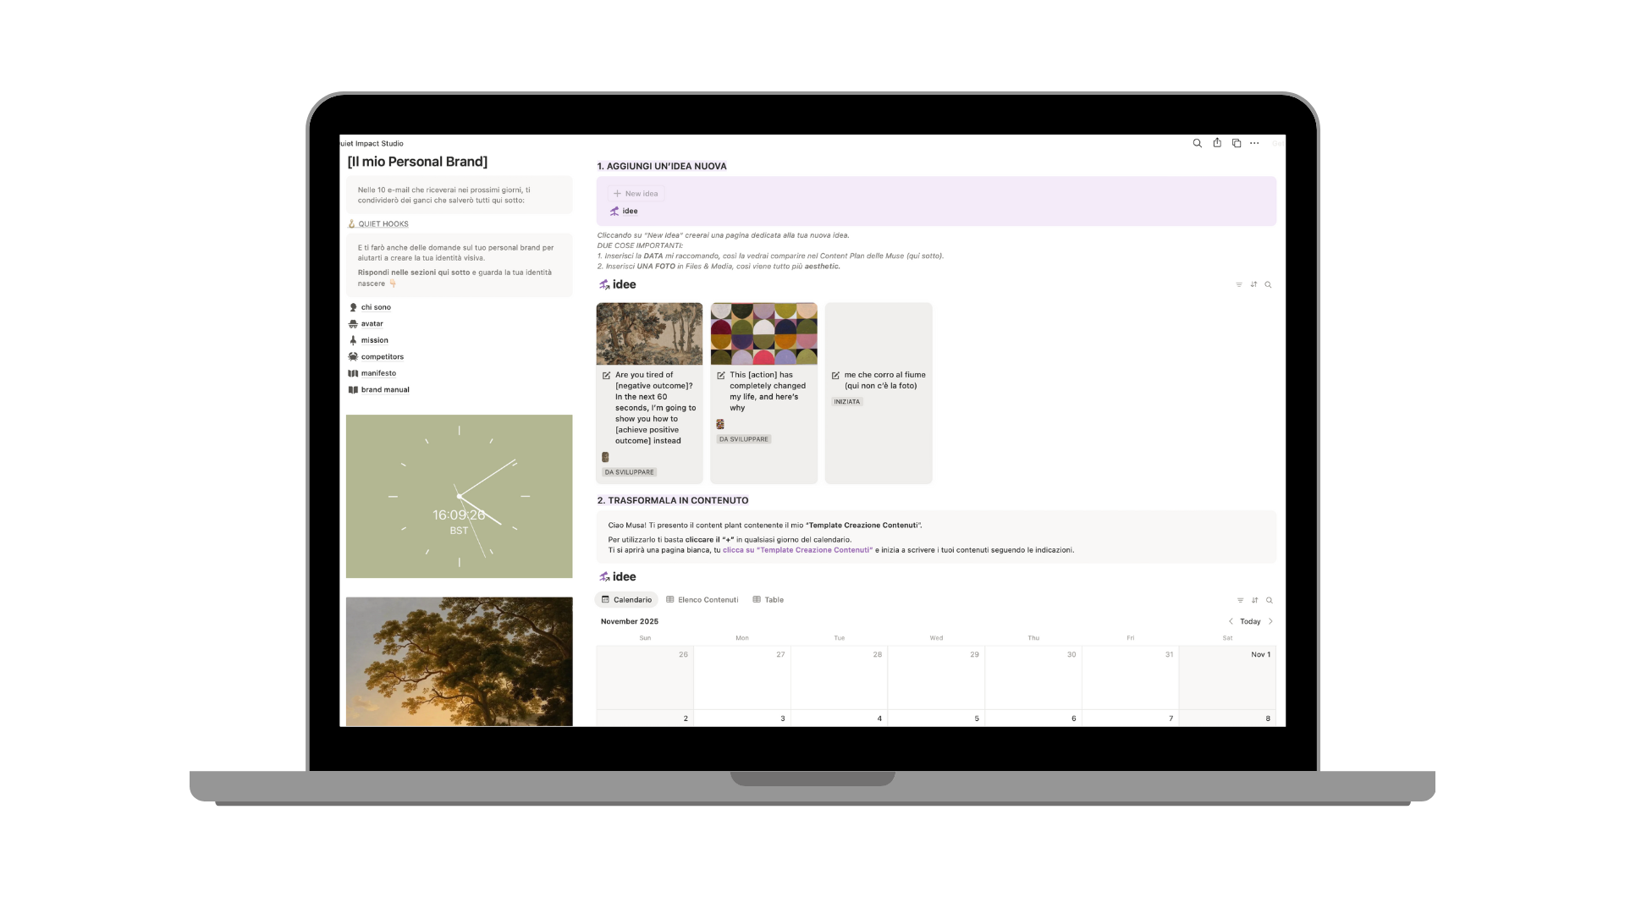
Task: Click the green analog clock widget
Action: (459, 496)
